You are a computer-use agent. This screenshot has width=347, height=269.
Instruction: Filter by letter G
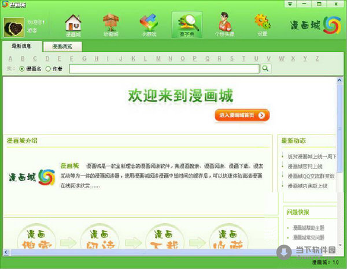84,58
